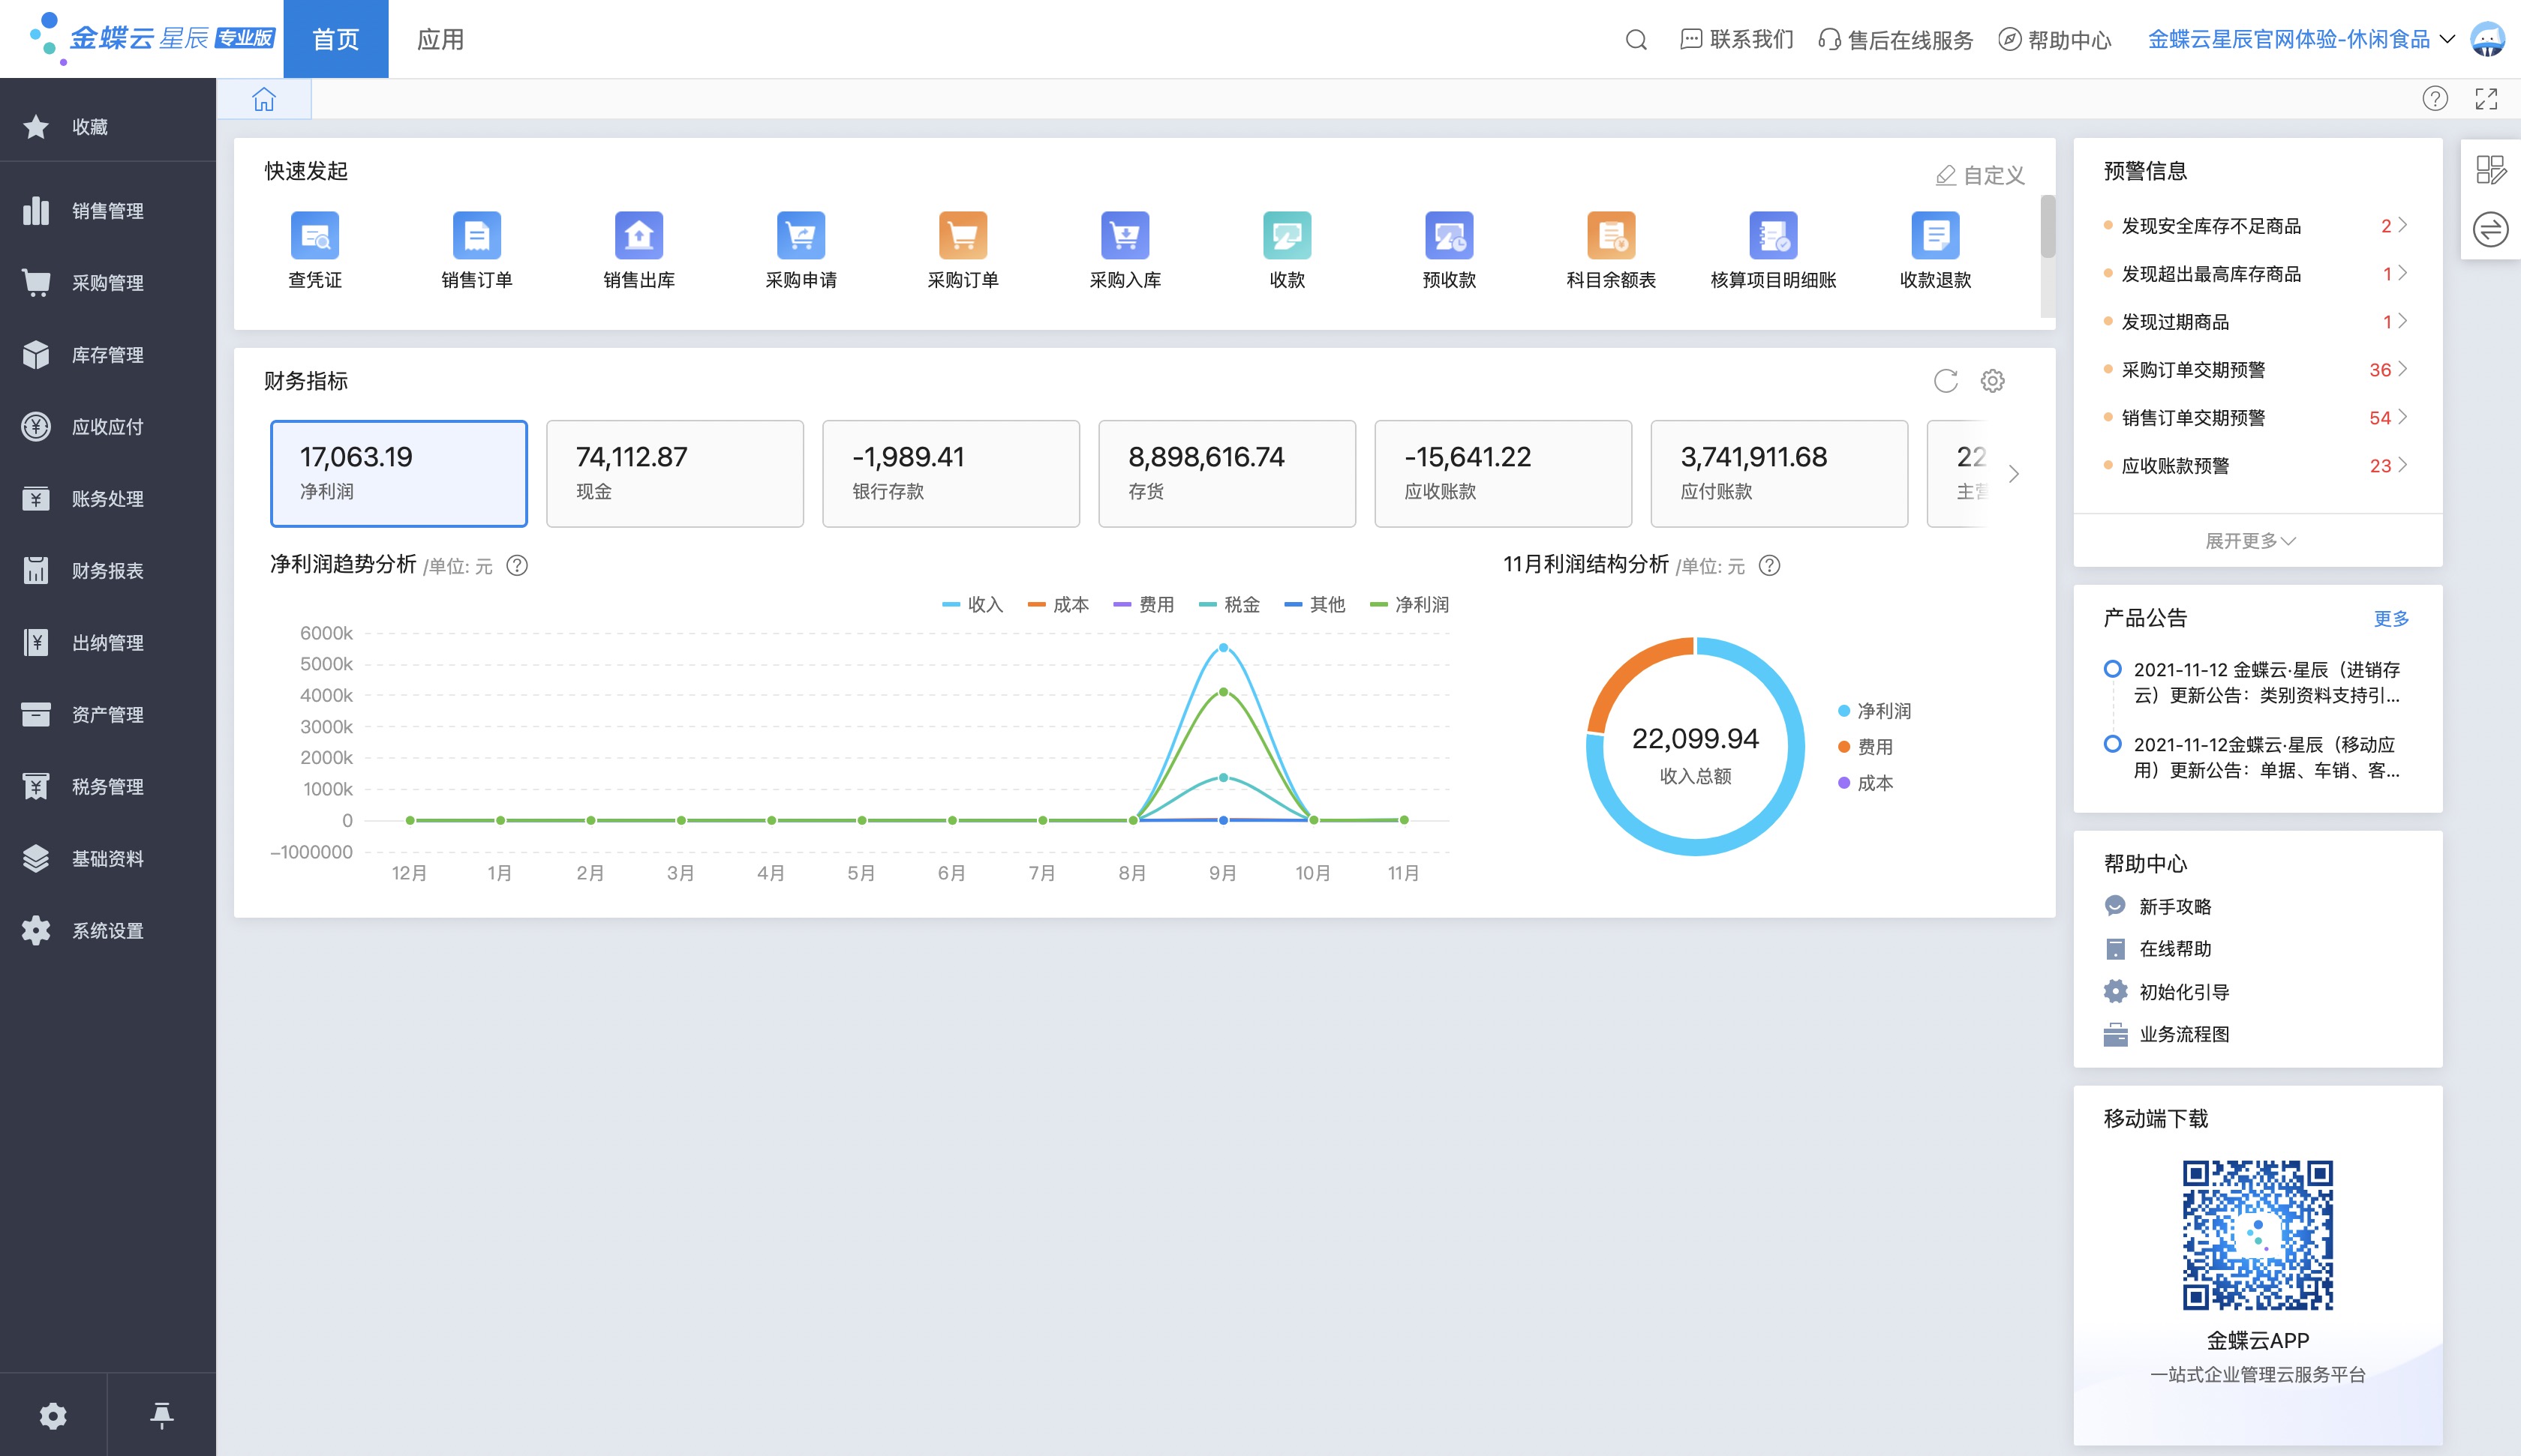This screenshot has width=2521, height=1456.
Task: Open the 采购入库 shortcut icon
Action: pos(1125,236)
